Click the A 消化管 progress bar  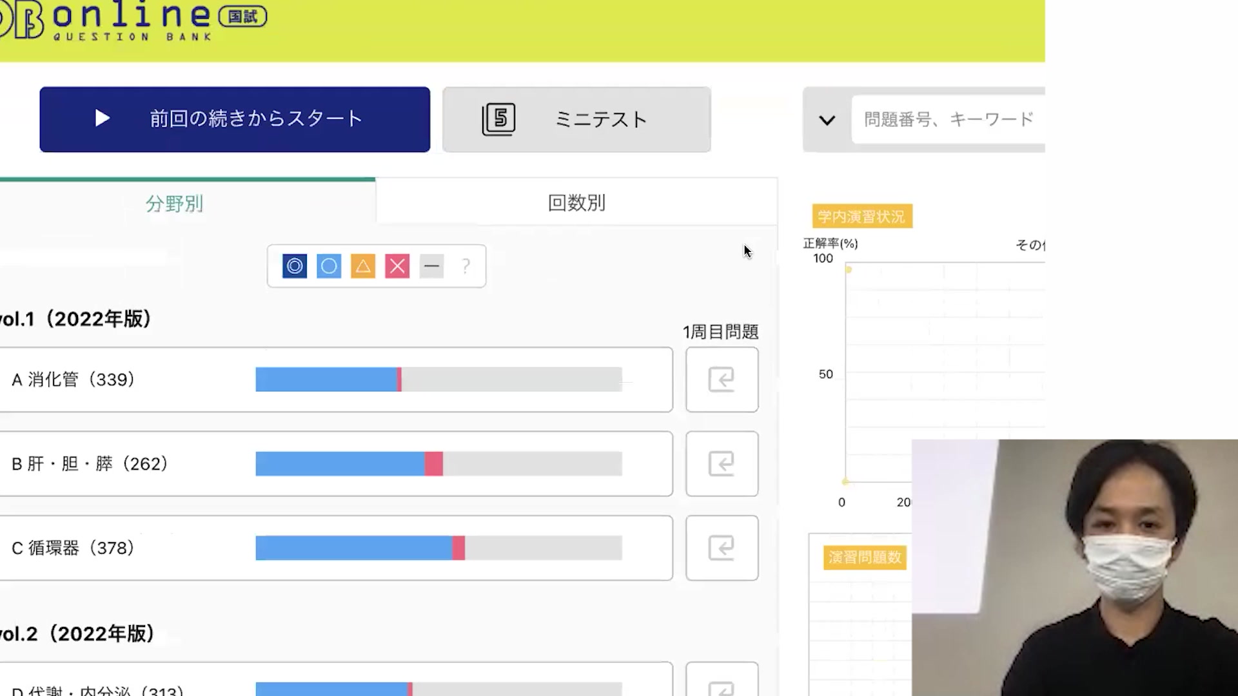coord(438,380)
